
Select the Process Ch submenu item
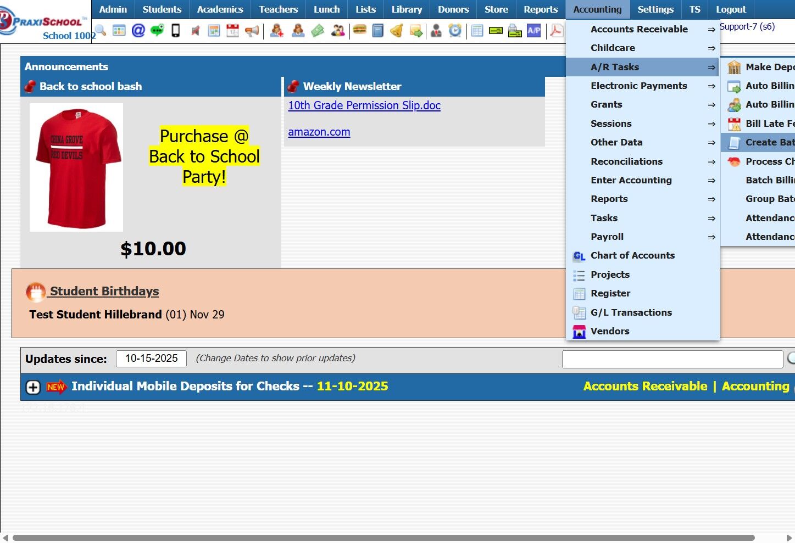pos(759,161)
